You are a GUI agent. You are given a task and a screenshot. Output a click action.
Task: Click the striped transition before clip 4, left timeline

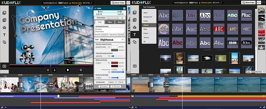pos(81,85)
